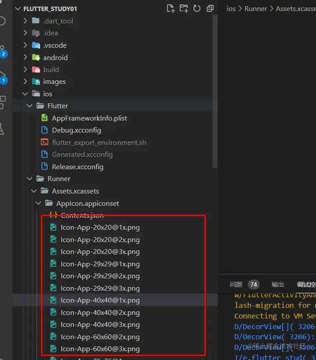Screen dimensions: 316x360
Task: Click the .dart_tool folder icon
Action: pyautogui.click(x=36, y=21)
